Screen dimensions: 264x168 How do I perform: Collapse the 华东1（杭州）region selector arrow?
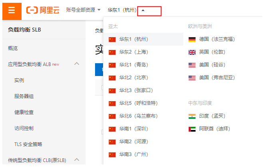click(x=143, y=10)
